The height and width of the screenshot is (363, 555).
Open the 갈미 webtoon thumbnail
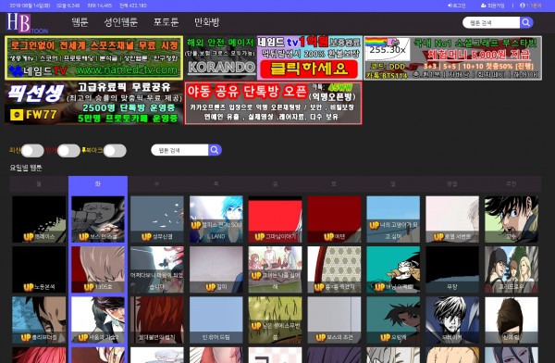tap(216, 269)
